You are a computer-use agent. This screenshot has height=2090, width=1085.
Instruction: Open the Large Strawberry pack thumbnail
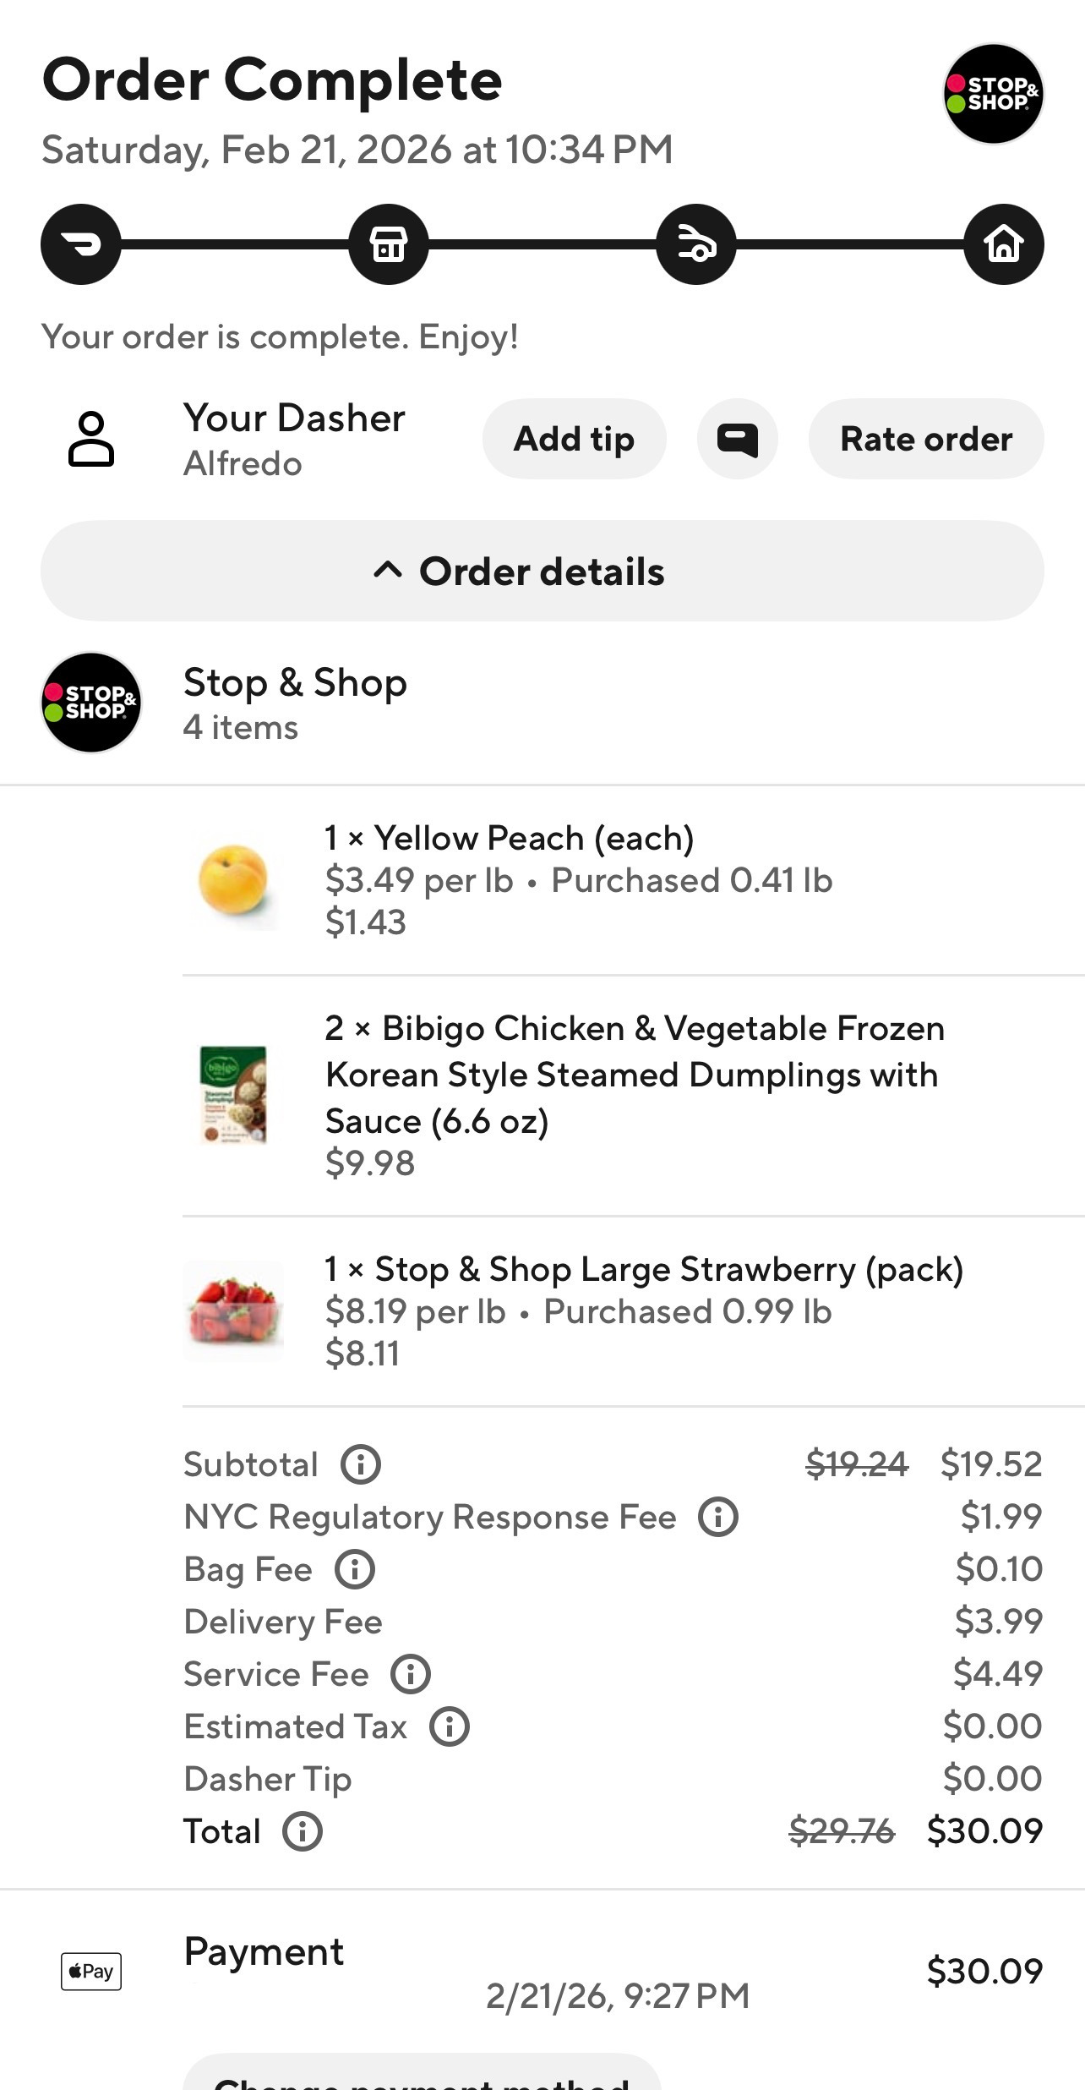coord(233,1310)
